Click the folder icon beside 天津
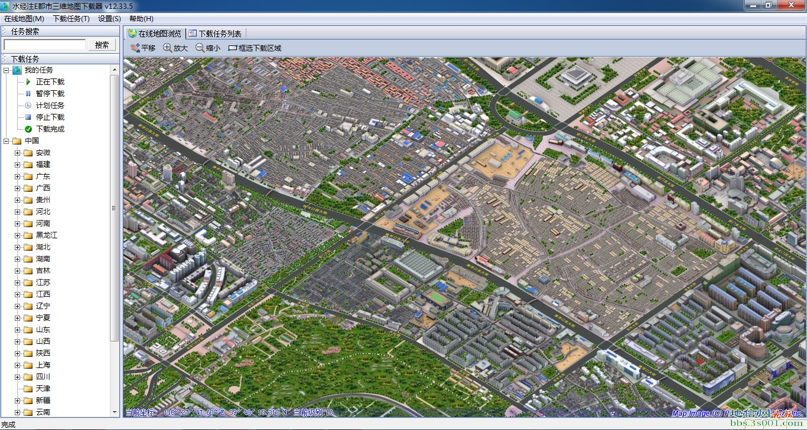The height and width of the screenshot is (430, 807). (28, 389)
